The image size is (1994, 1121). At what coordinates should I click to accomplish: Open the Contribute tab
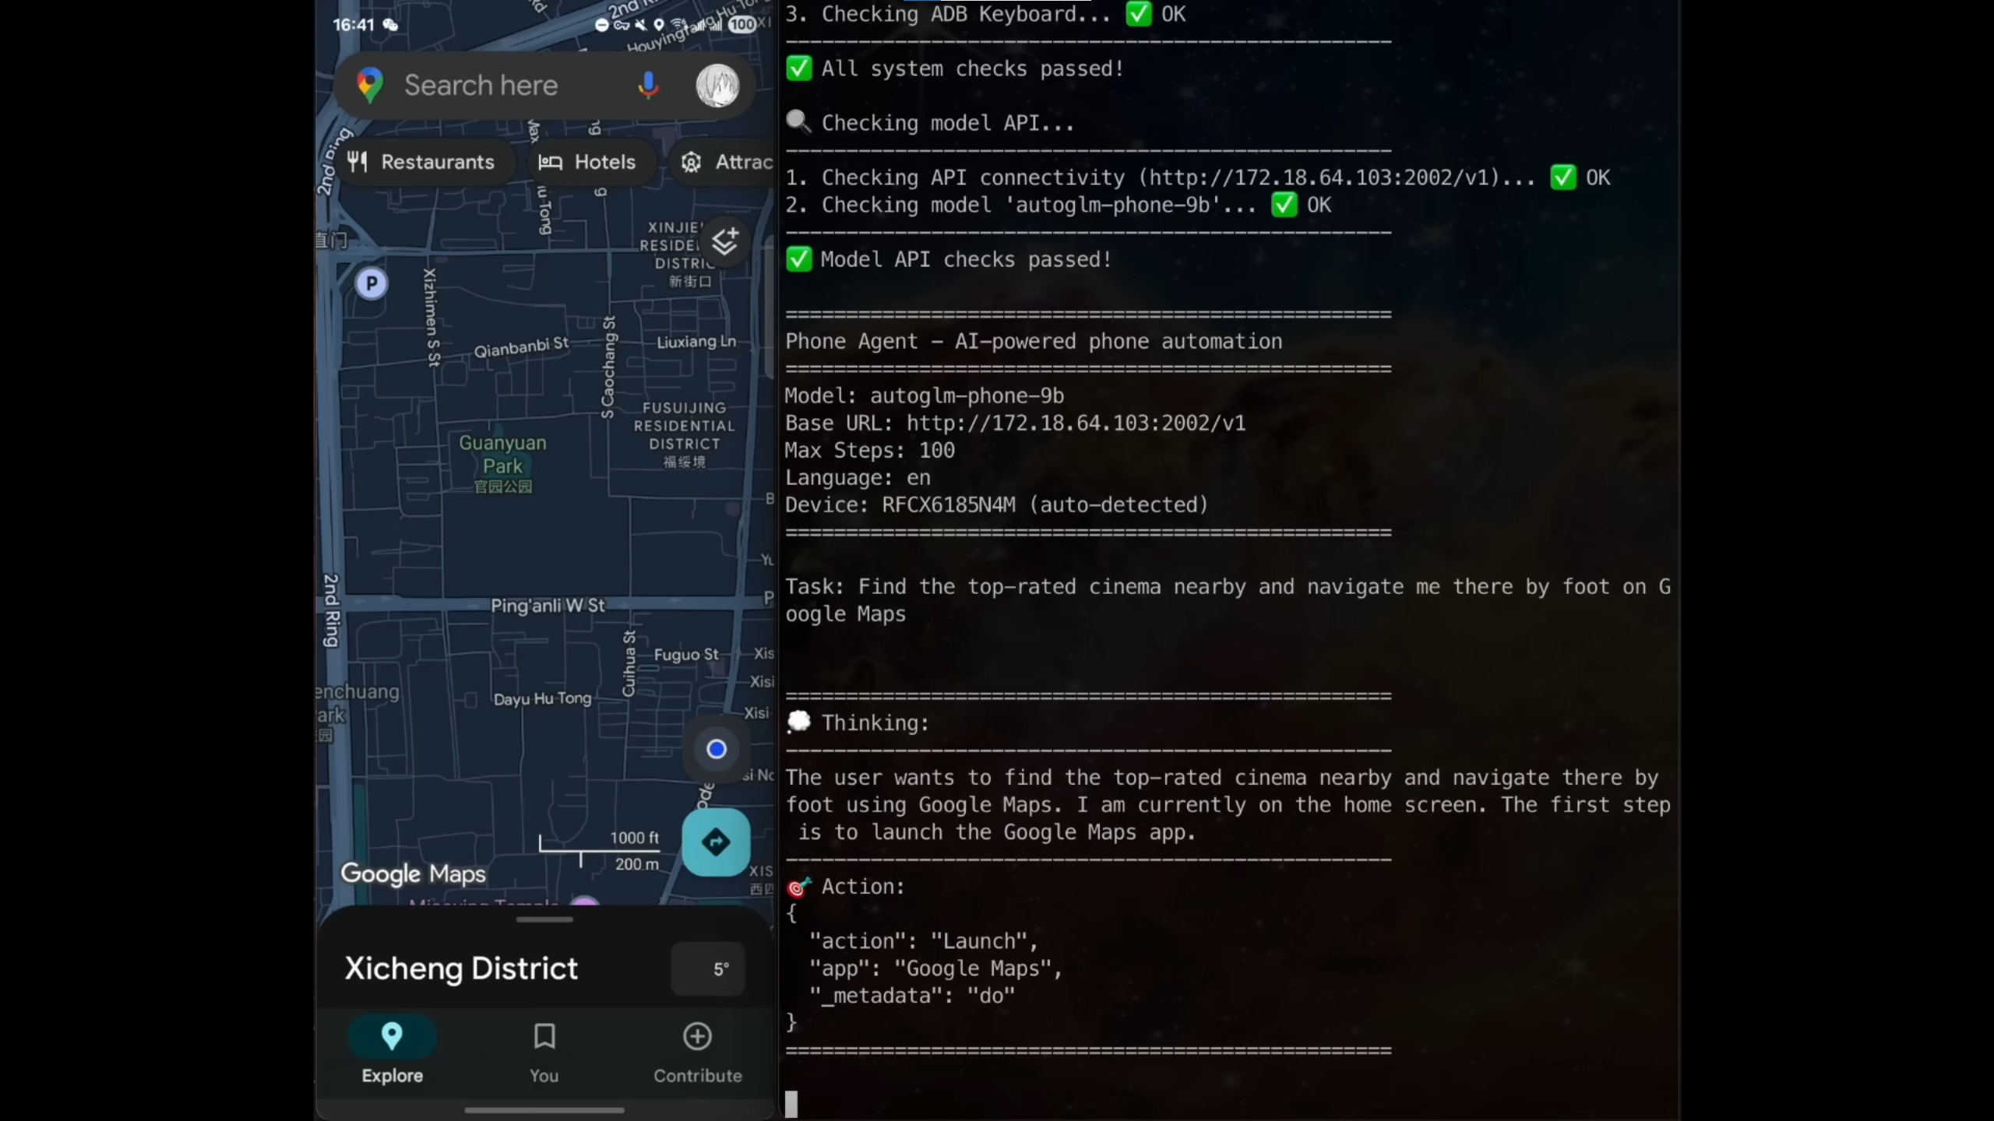pyautogui.click(x=696, y=1051)
